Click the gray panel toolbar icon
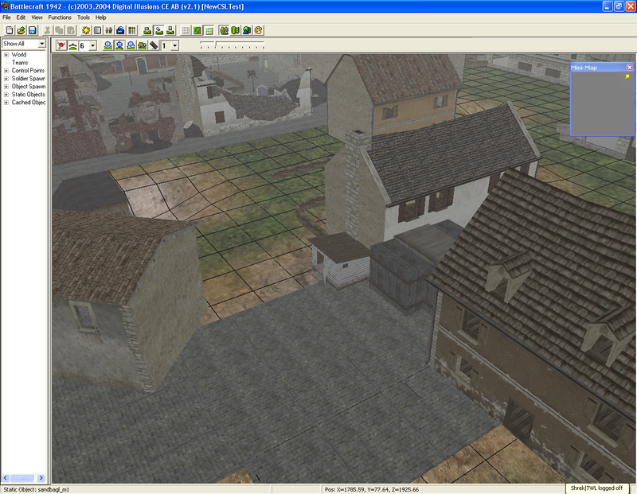The width and height of the screenshot is (637, 494). click(97, 30)
